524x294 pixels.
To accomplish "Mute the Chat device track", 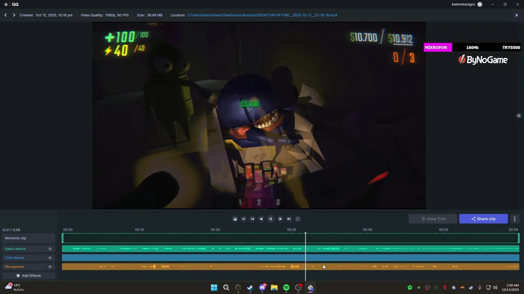I will click(50, 258).
